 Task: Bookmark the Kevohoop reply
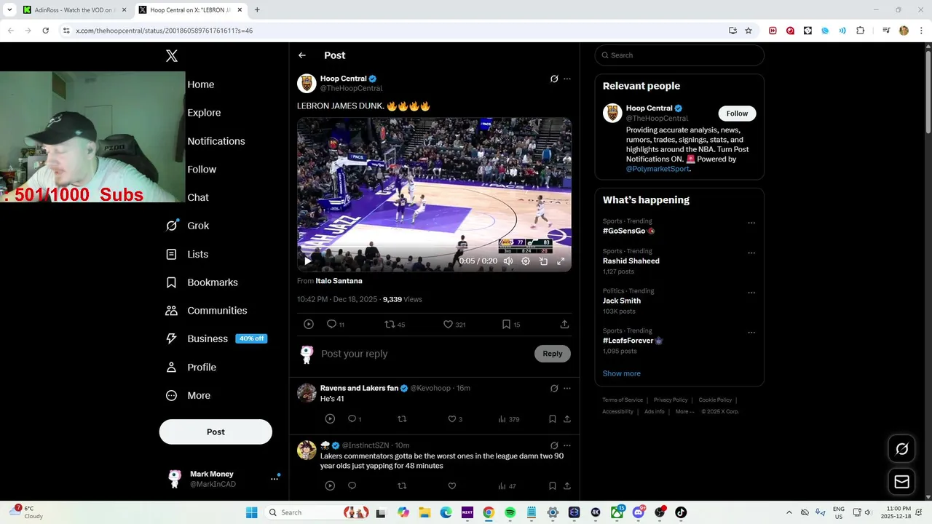553,419
